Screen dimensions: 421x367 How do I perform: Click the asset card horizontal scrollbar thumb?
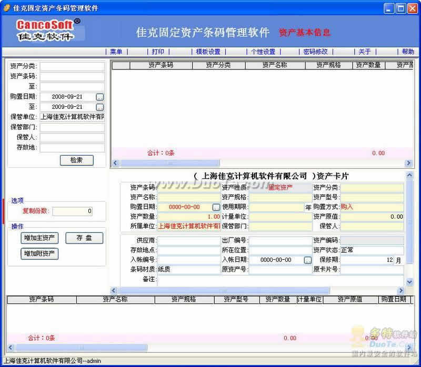(x=224, y=291)
